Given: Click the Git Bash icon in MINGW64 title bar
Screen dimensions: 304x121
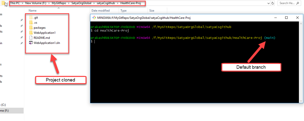Looking at the screenshot, I should (x=94, y=18).
